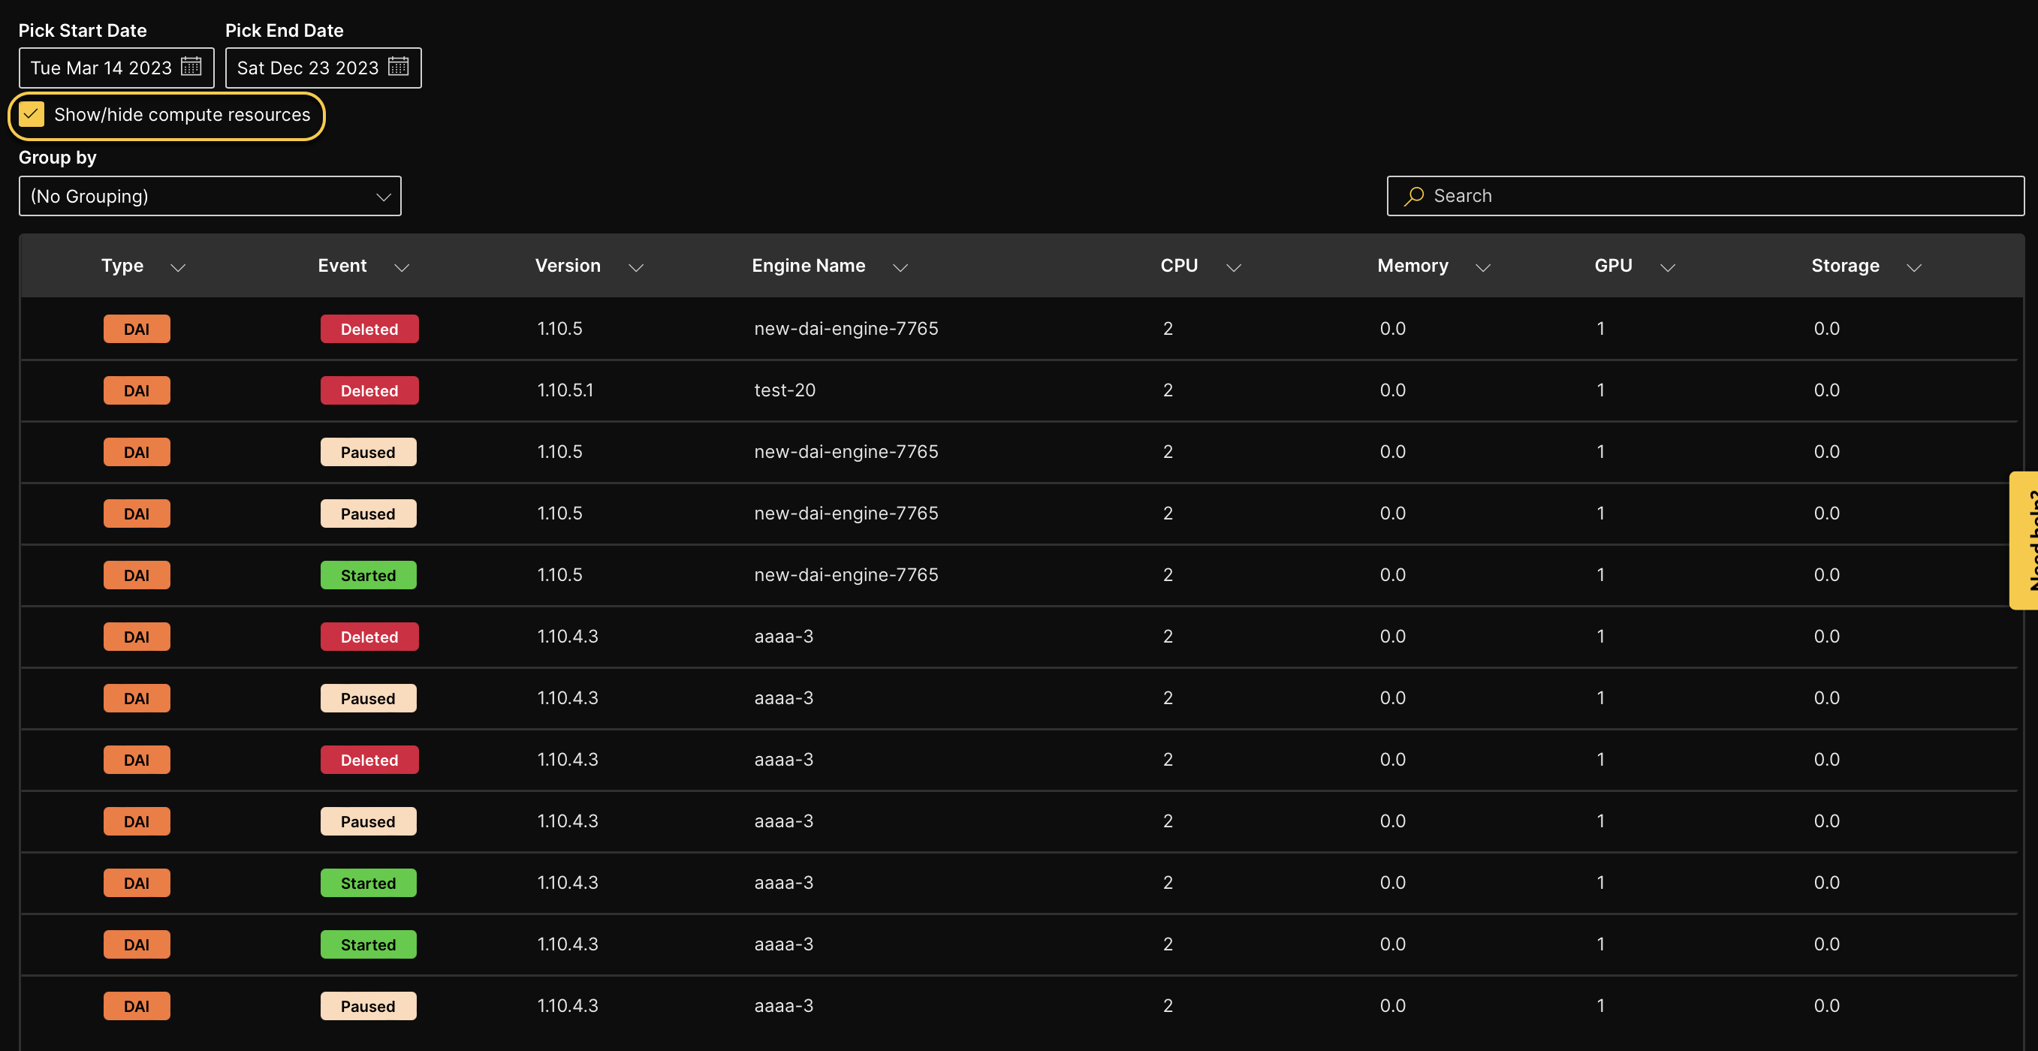The width and height of the screenshot is (2038, 1051).
Task: Open the Need help side tab
Action: 2025,540
